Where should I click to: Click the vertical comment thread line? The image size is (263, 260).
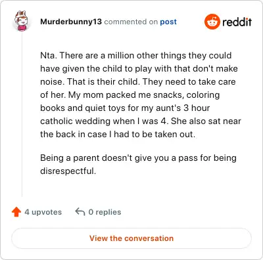[22, 114]
